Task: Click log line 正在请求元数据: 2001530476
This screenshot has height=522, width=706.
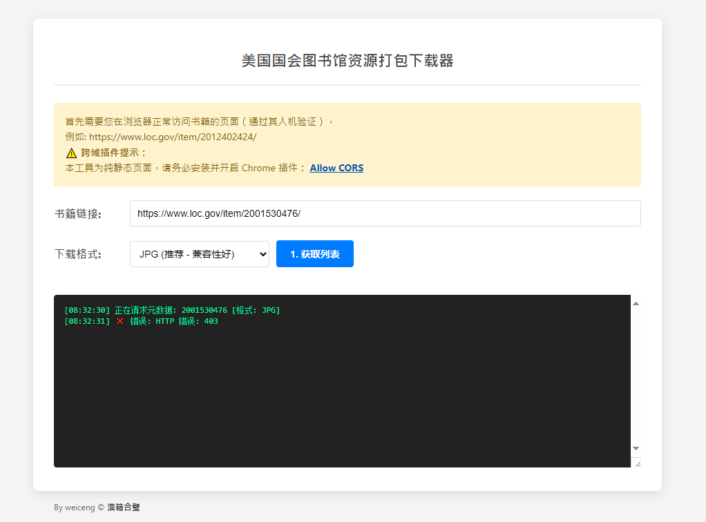Action: pyautogui.click(x=172, y=310)
